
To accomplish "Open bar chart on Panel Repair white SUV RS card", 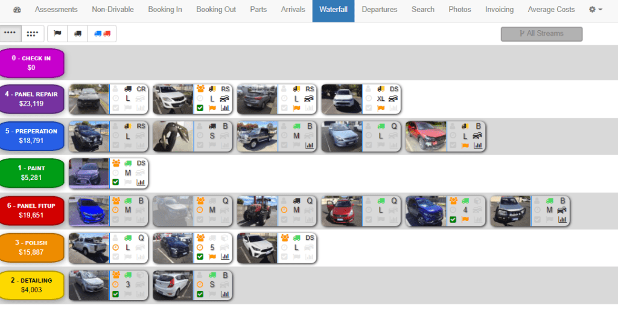I will tap(225, 108).
